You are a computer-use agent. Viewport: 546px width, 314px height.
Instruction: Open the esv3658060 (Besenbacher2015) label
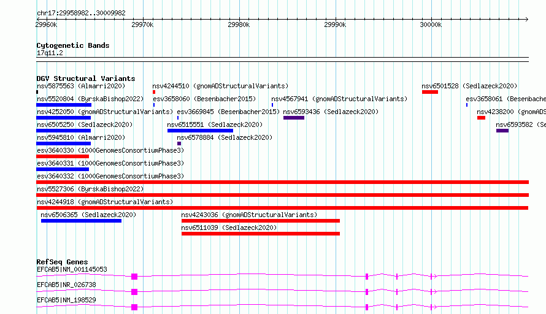[204, 99]
